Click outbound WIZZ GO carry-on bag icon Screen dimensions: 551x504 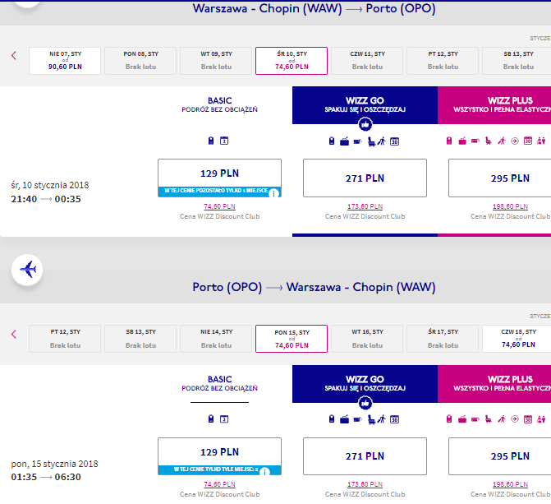coord(332,141)
